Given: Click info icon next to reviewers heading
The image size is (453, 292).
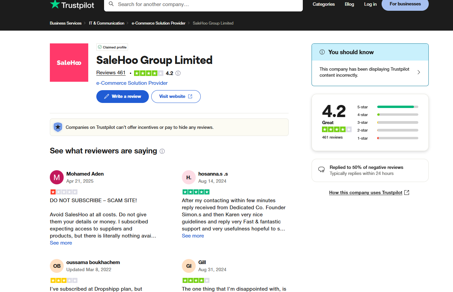Looking at the screenshot, I should click(162, 151).
